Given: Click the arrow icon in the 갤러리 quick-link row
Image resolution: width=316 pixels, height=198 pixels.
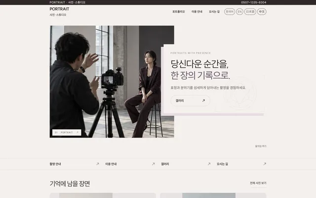Looking at the screenshot, I should [x=209, y=164].
